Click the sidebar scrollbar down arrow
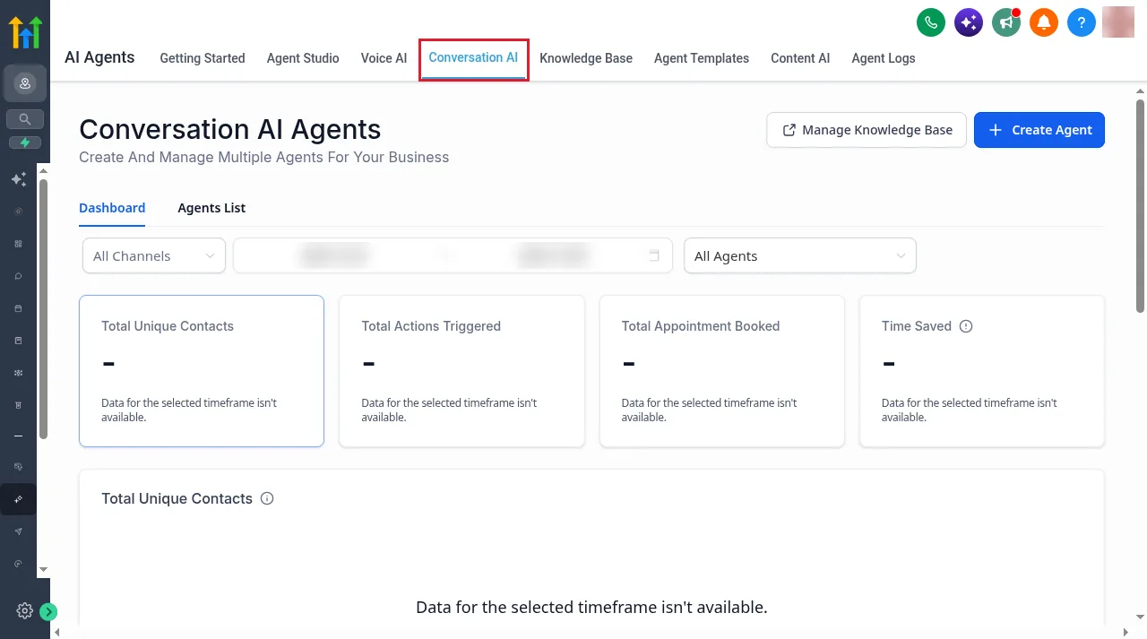The width and height of the screenshot is (1147, 639). [x=43, y=570]
